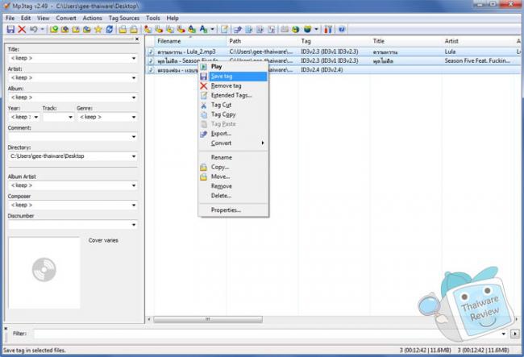Viewport: 524px width, 357px height.
Task: Expand the Year field dropdown
Action: click(x=36, y=117)
